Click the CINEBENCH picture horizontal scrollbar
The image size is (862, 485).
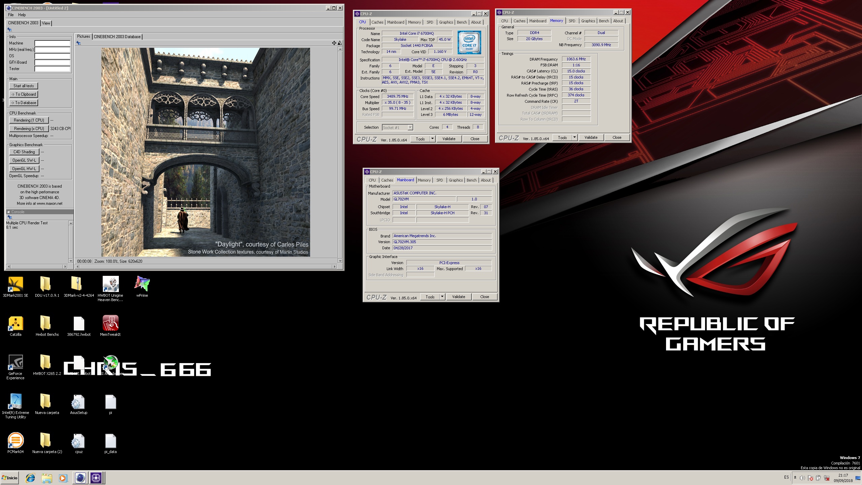pyautogui.click(x=206, y=267)
